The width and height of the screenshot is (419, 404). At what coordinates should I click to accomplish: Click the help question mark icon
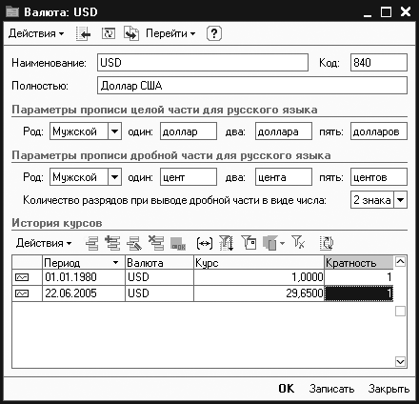[214, 33]
